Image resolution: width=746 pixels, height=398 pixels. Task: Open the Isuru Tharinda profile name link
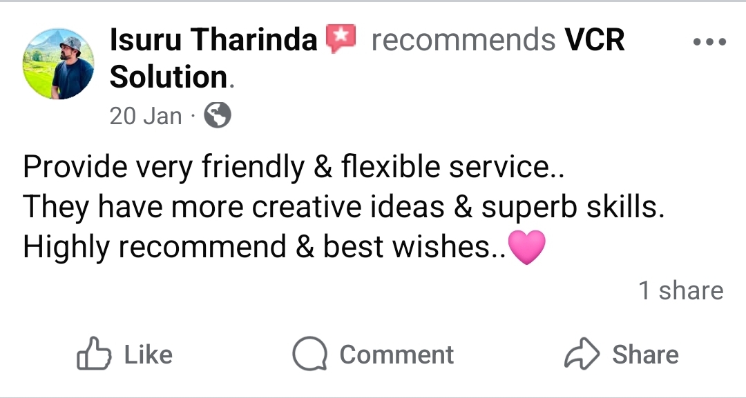click(x=213, y=41)
